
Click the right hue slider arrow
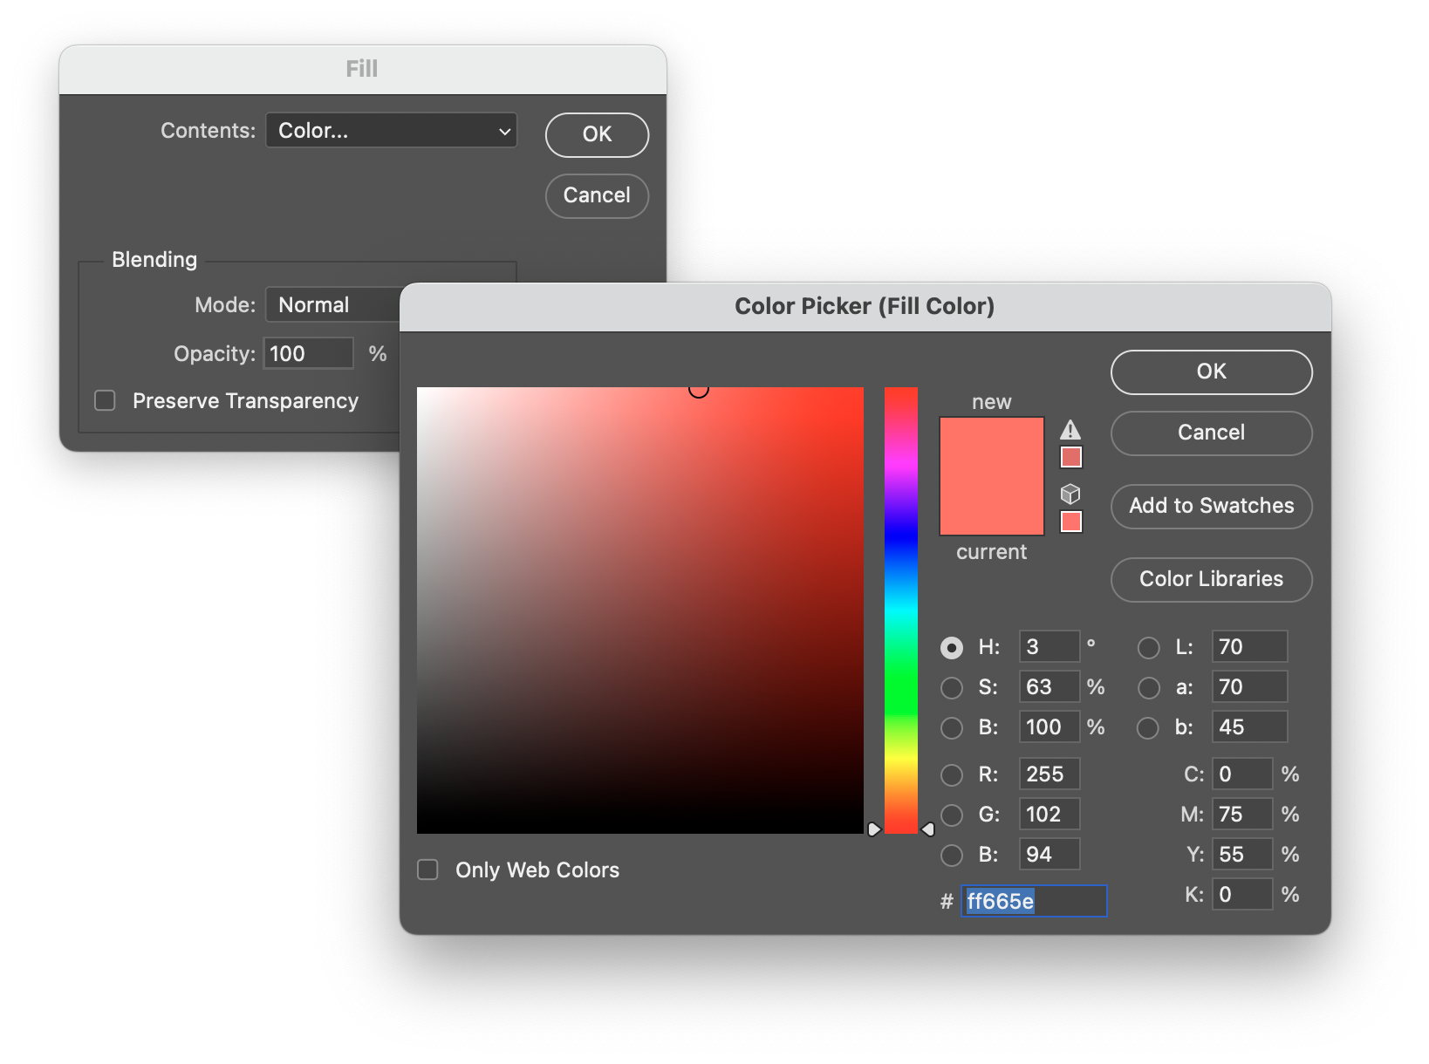928,829
